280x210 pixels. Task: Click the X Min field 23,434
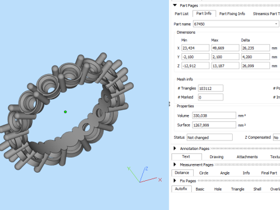click(x=195, y=48)
